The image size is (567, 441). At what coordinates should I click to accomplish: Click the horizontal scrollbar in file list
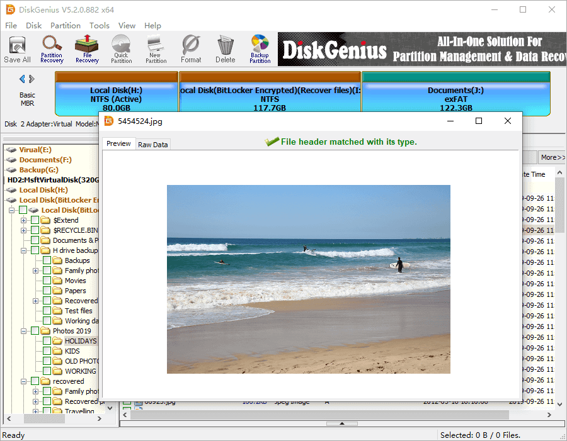coord(315,415)
